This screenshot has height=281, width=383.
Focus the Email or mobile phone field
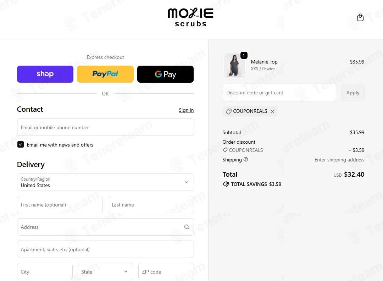[106, 127]
